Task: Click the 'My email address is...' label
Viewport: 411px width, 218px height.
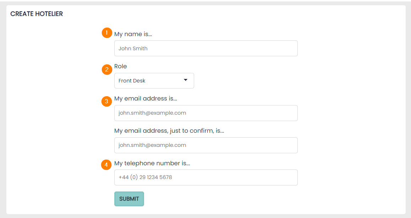Action: 146,99
